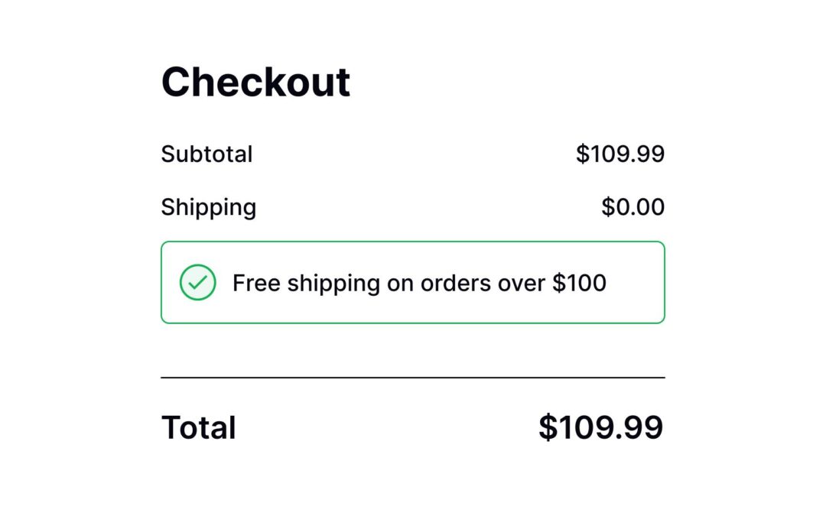Click the Checkout heading
The image size is (826, 516).
click(255, 80)
